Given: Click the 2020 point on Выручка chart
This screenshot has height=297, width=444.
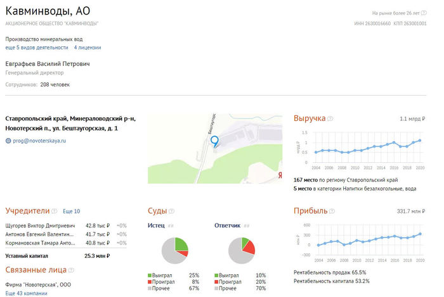Looking at the screenshot, I should (x=420, y=141).
